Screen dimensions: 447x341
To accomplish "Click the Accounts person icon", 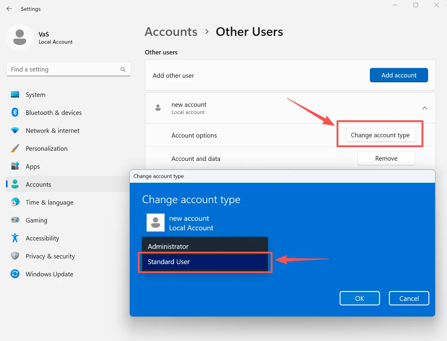I will pos(15,184).
